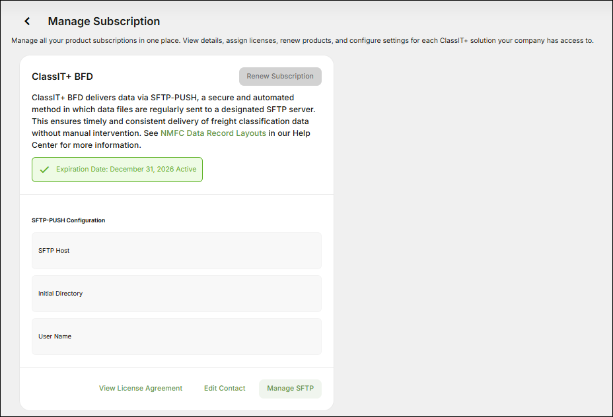Click the Manage Subscription page heading
This screenshot has width=613, height=417.
point(103,21)
